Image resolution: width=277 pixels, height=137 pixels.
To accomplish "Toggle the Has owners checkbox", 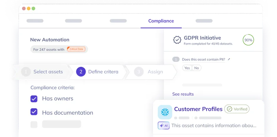I will [x=34, y=99].
